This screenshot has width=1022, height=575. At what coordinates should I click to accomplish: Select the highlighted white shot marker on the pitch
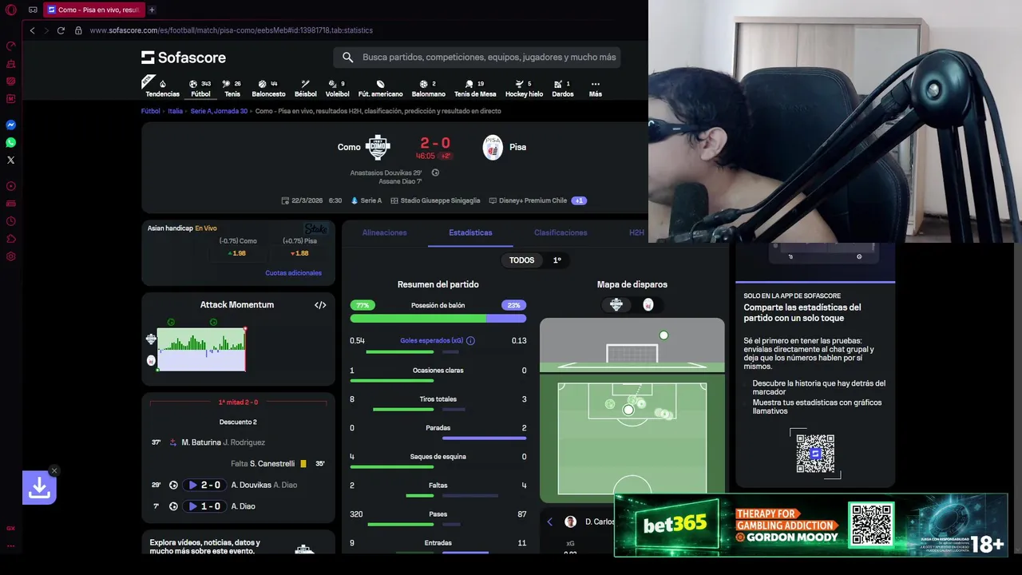(x=628, y=410)
